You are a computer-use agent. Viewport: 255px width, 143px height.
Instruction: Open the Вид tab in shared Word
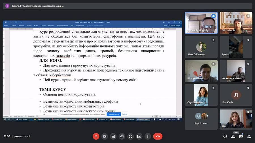tap(72, 26)
